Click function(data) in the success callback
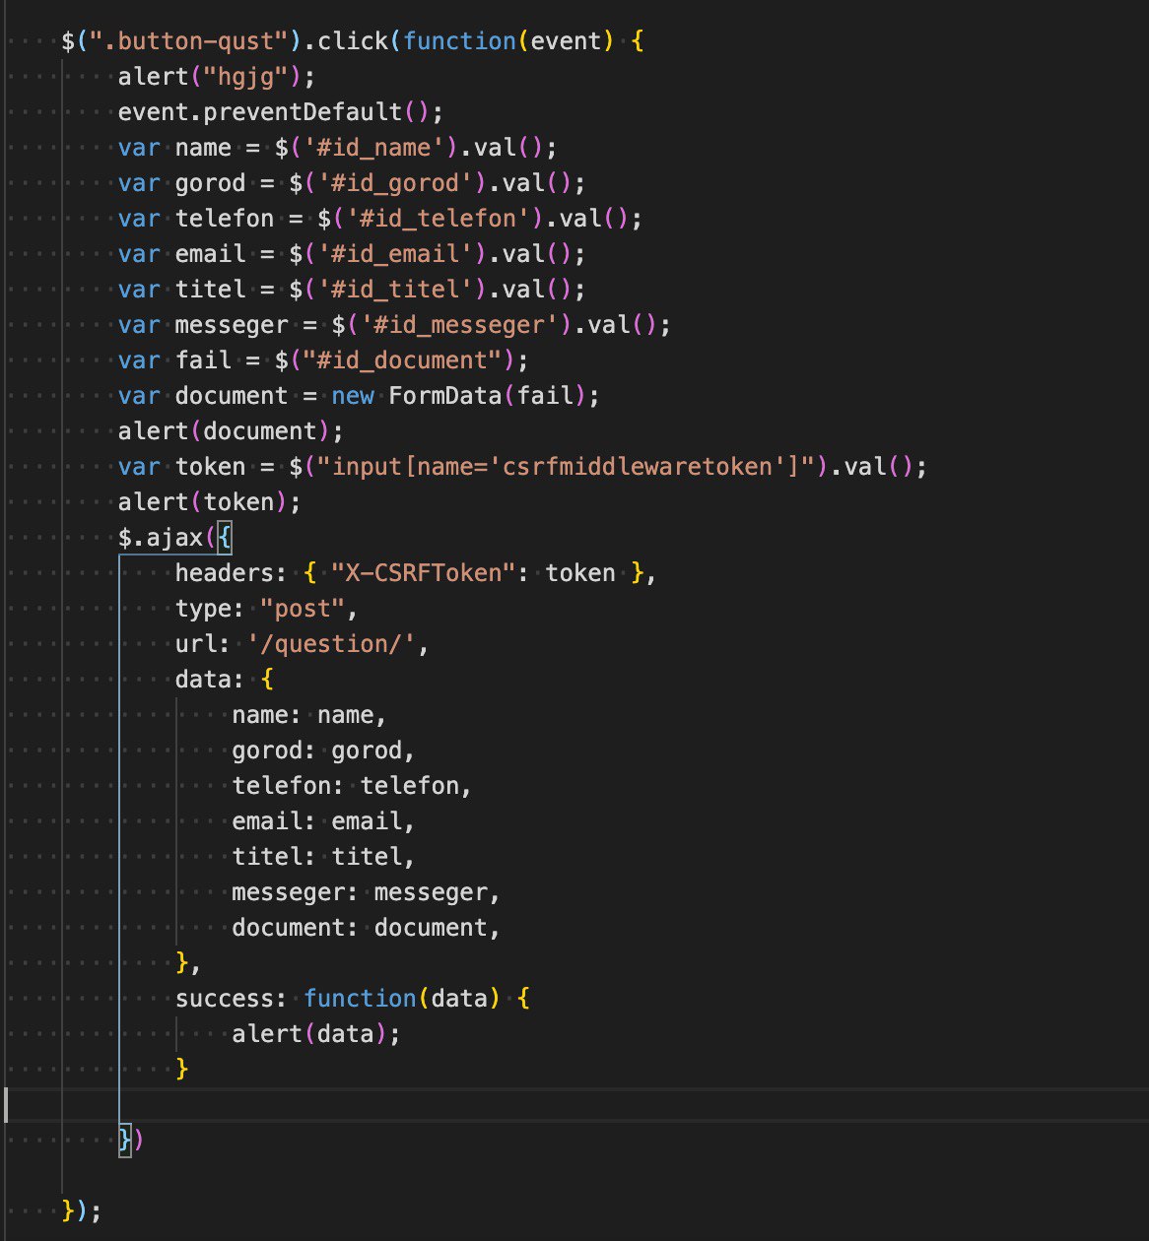 (403, 999)
